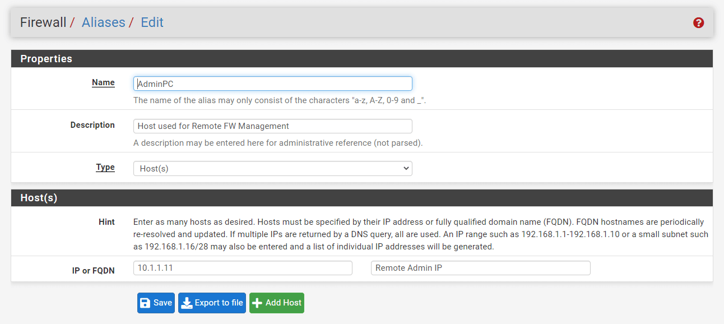The image size is (724, 324).
Task: Save the alias with the Save button
Action: [x=156, y=303]
